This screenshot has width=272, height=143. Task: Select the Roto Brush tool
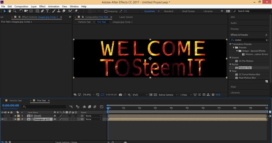coord(70,11)
